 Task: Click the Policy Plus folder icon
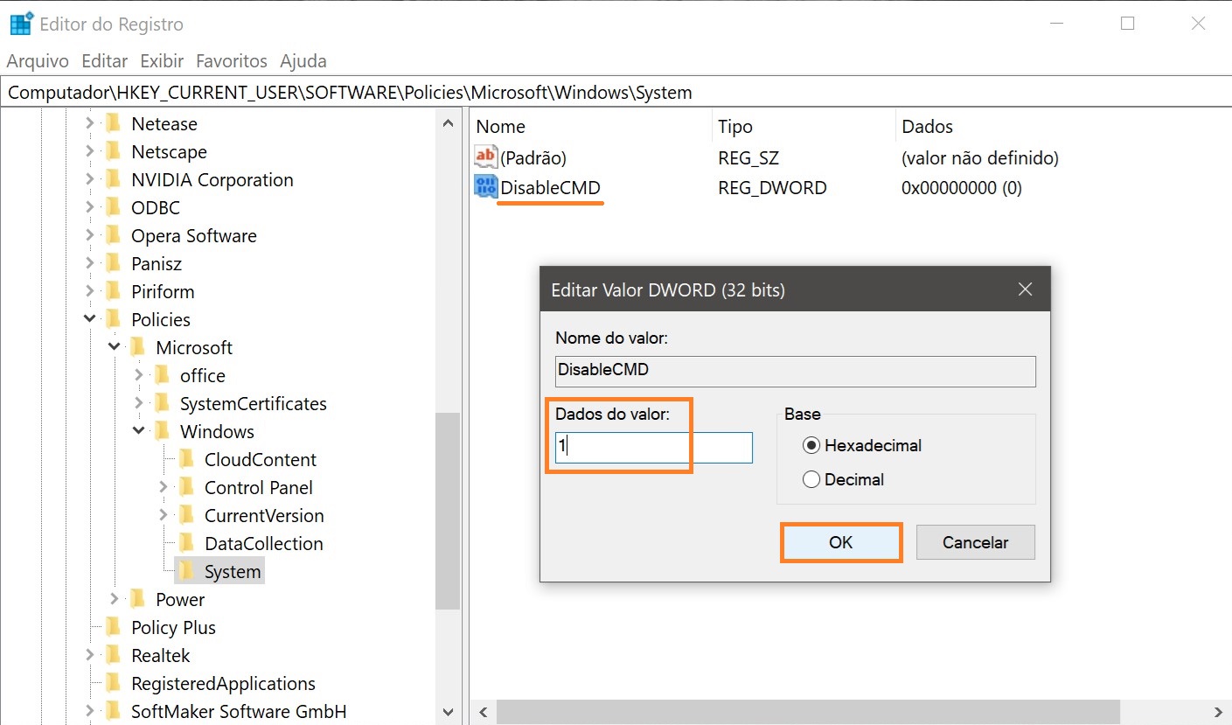(113, 628)
